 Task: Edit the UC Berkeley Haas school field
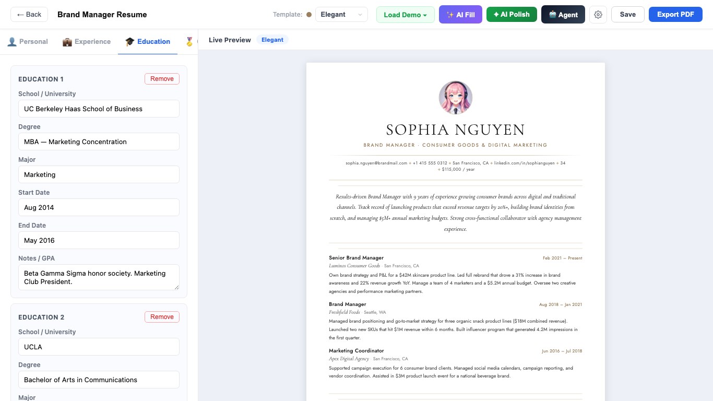point(99,109)
